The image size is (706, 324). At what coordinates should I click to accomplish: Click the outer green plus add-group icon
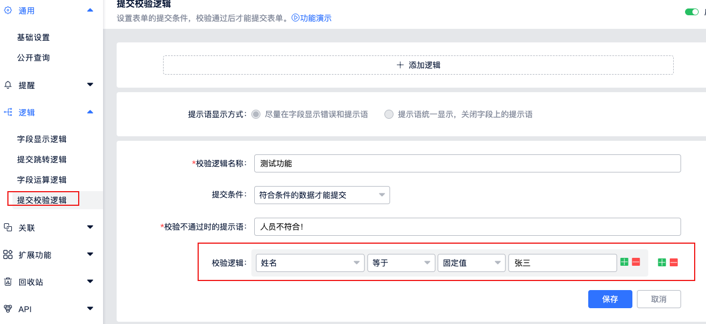click(x=661, y=262)
